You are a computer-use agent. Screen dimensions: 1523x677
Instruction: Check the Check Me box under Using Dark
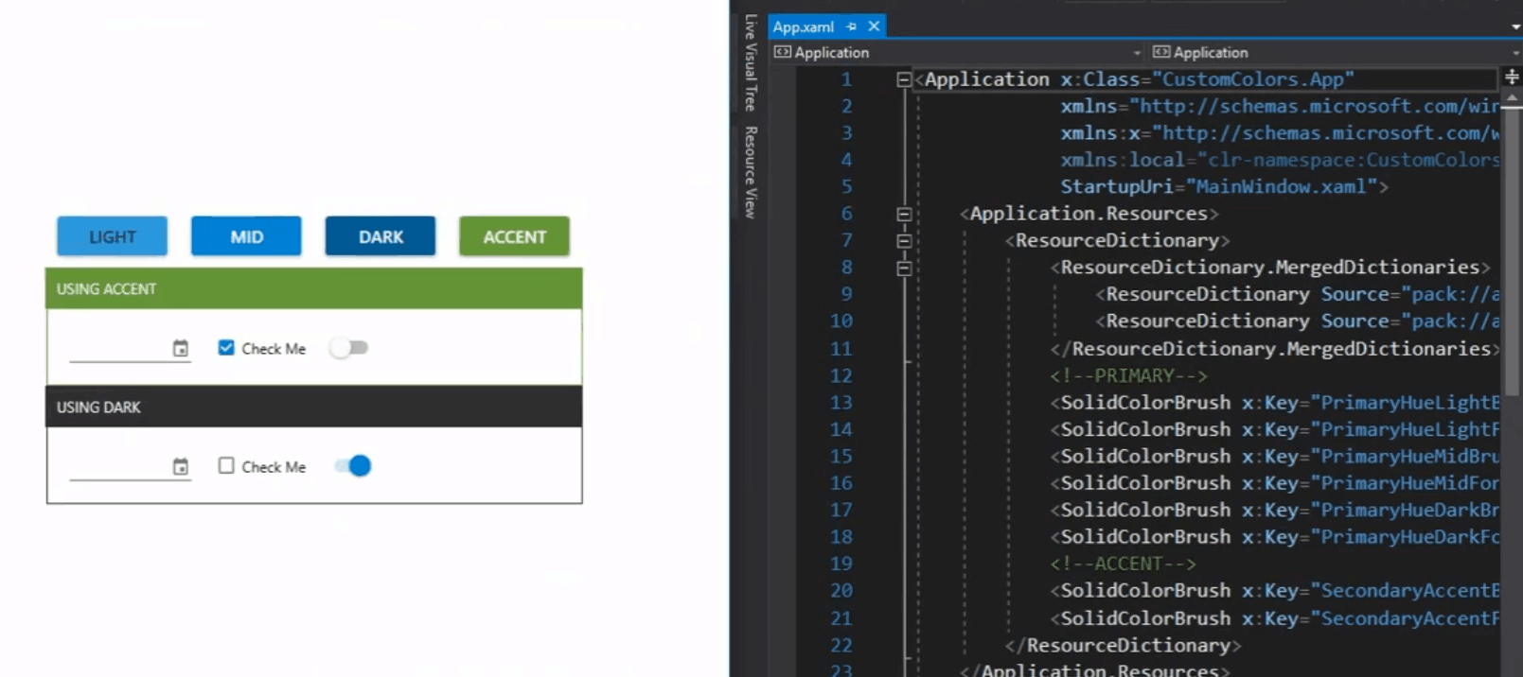pos(226,466)
